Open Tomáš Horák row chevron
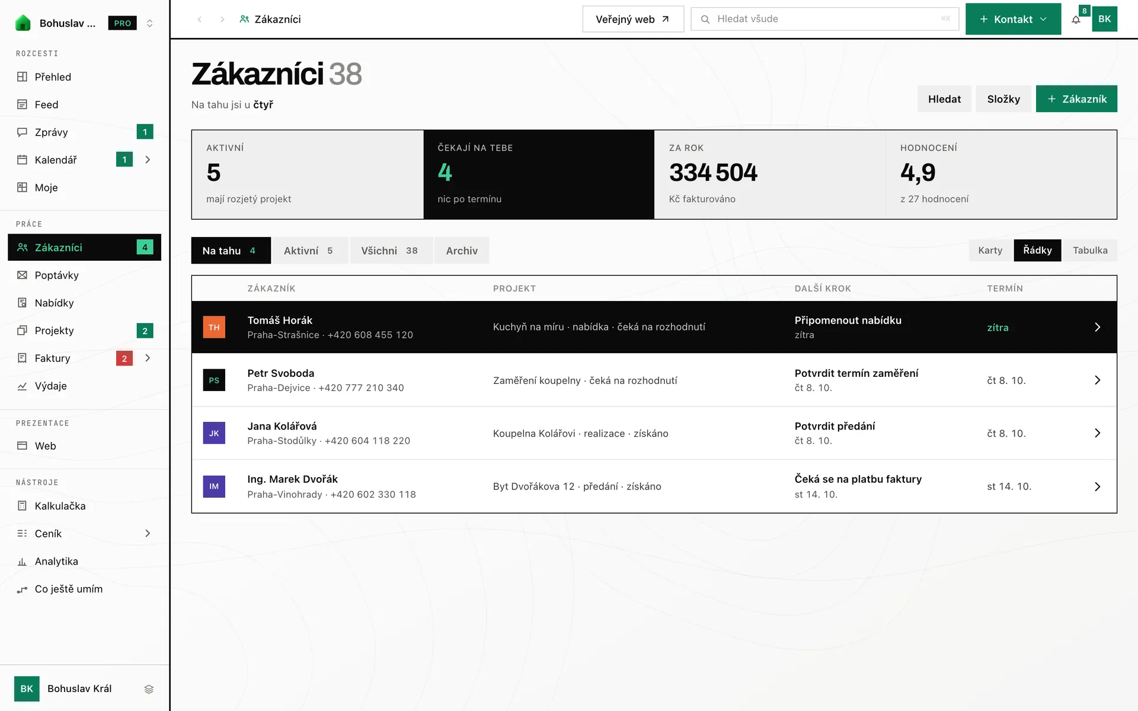Image resolution: width=1138 pixels, height=711 pixels. pos(1097,327)
